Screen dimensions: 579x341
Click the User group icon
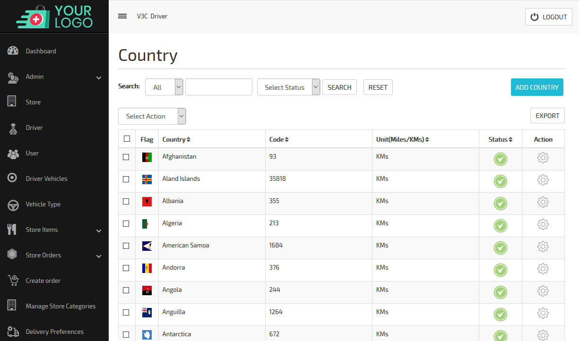pyautogui.click(x=13, y=153)
